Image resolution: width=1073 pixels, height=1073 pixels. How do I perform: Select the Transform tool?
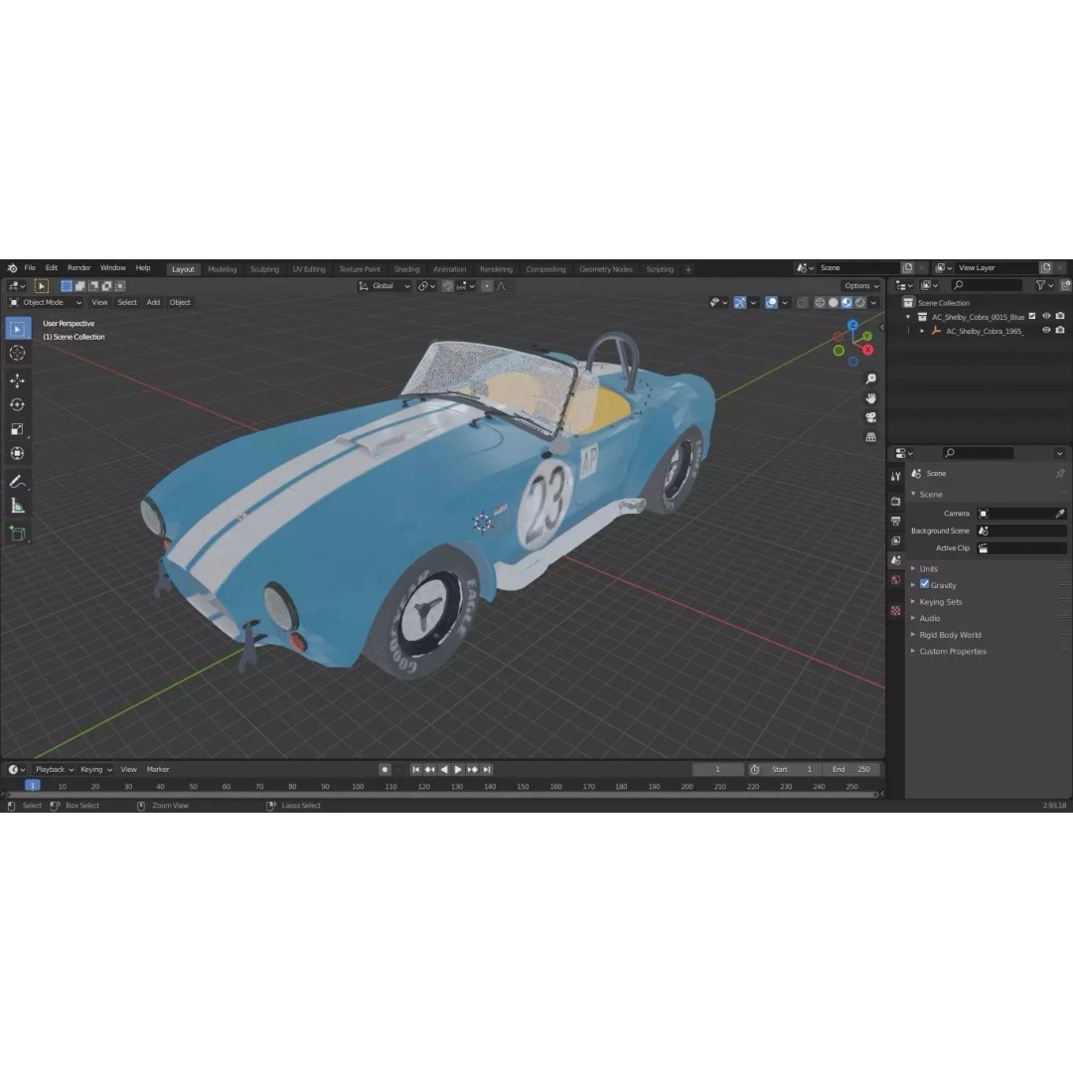point(17,453)
